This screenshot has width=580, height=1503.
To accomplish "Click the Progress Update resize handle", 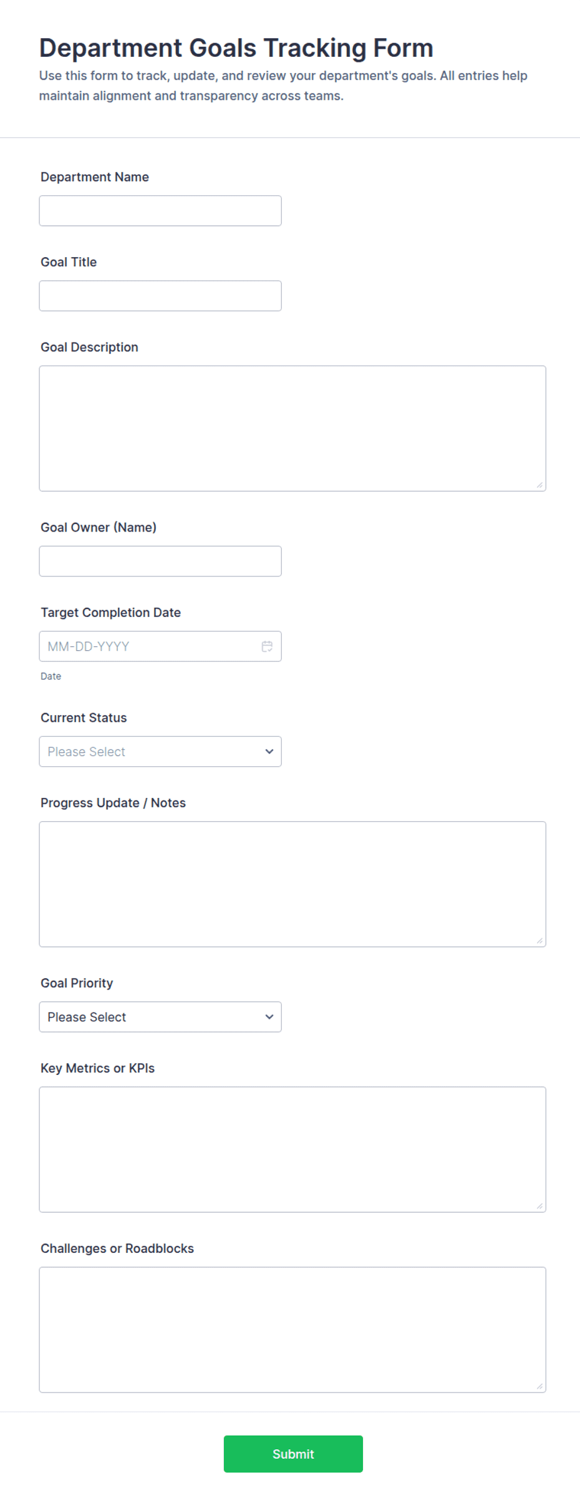I will pos(539,940).
